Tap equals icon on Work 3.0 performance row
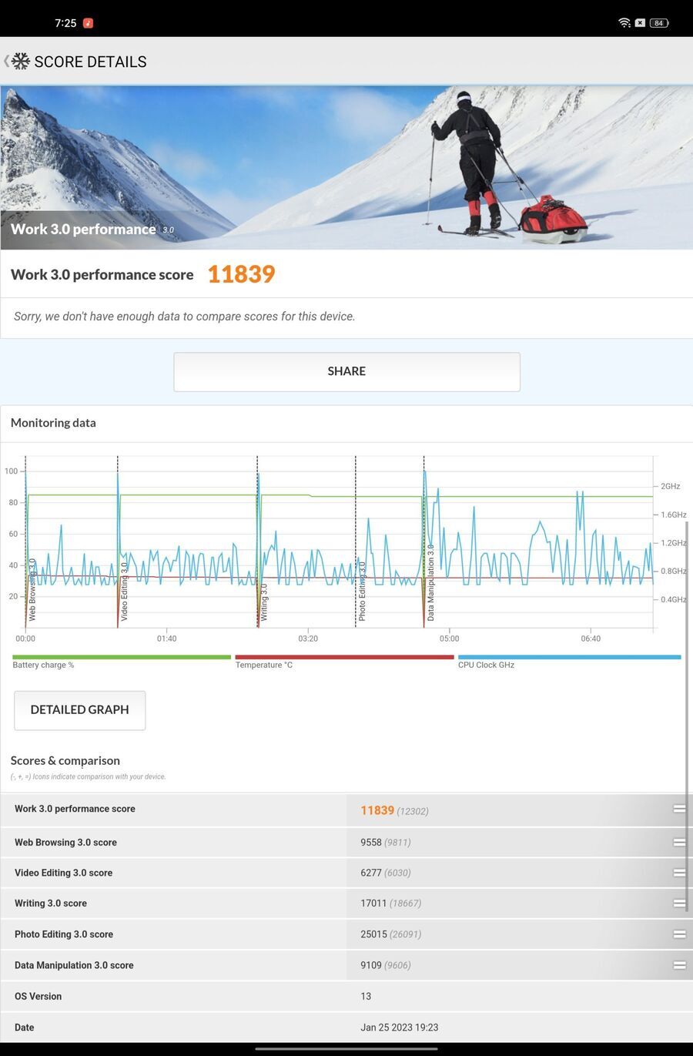 click(x=679, y=809)
